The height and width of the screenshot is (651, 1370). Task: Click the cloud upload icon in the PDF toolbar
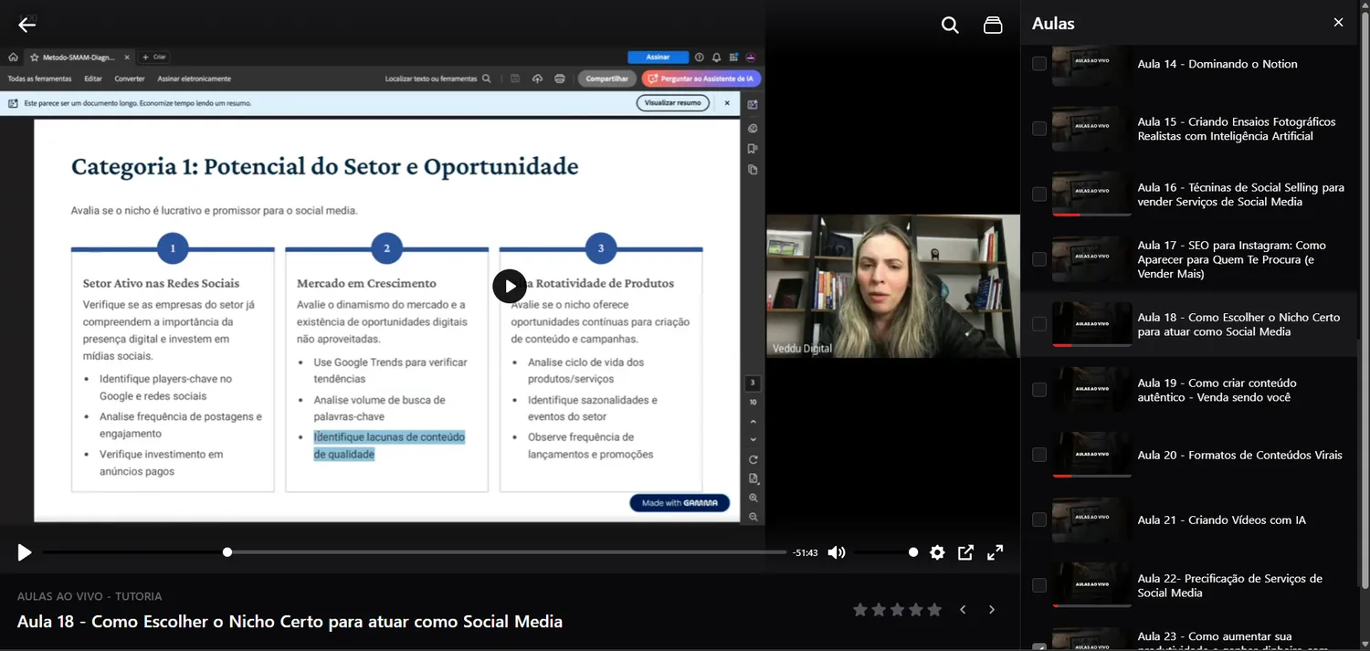[x=537, y=79]
